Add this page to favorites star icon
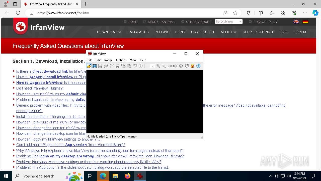321x181 pixels. click(x=235, y=13)
